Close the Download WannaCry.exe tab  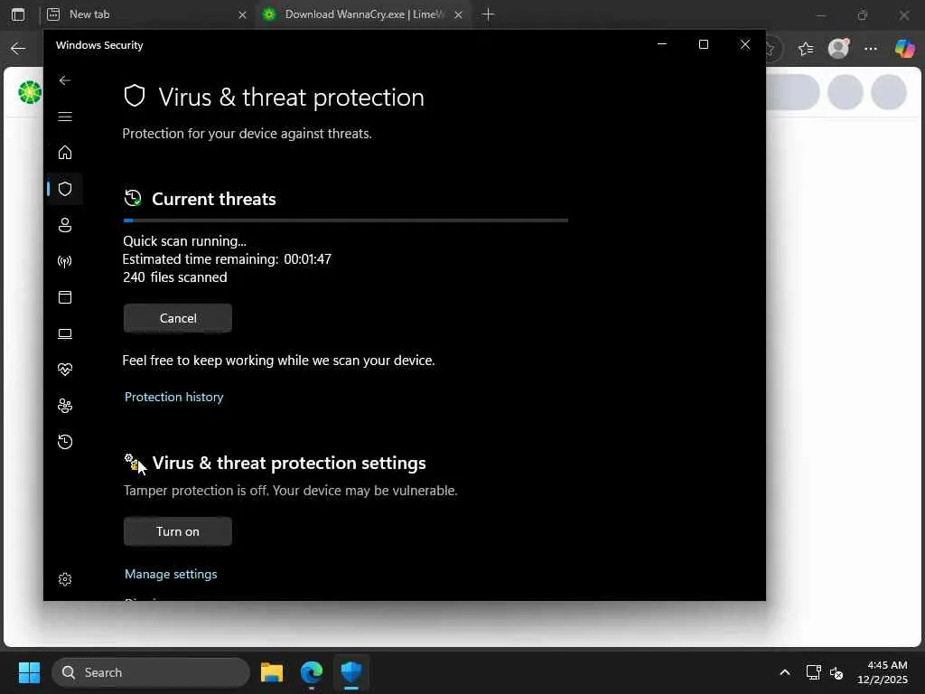coord(458,14)
